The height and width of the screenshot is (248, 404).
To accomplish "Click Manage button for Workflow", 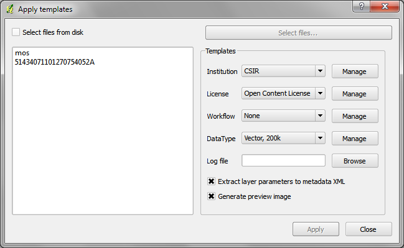I will [x=355, y=116].
